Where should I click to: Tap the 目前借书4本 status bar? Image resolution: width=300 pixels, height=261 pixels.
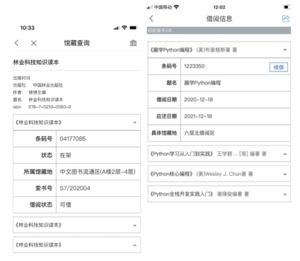[219, 30]
